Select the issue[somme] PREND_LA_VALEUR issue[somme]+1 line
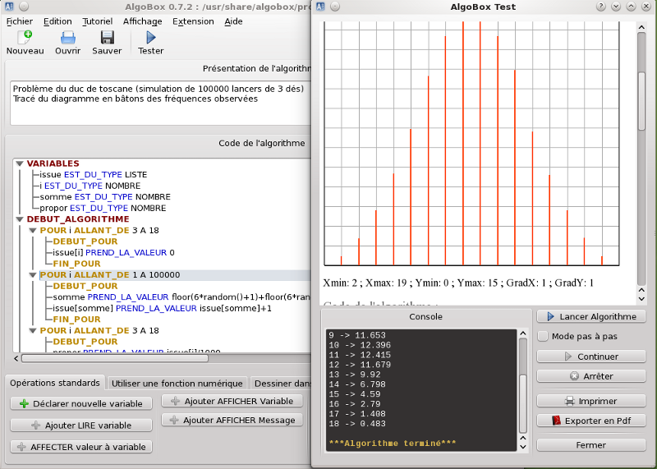This screenshot has height=469, width=657. coord(162,309)
